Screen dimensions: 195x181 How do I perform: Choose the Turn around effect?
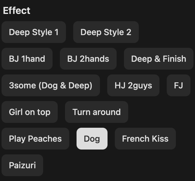[97, 112]
